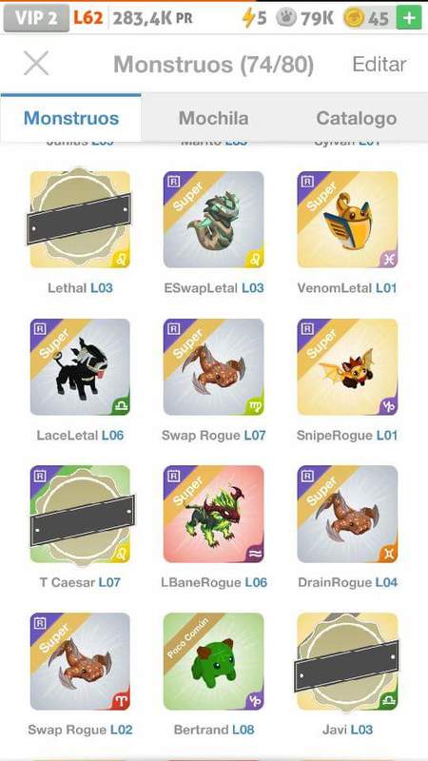This screenshot has height=761, width=428.
Task: Select the Monstruos tab
Action: (x=70, y=118)
